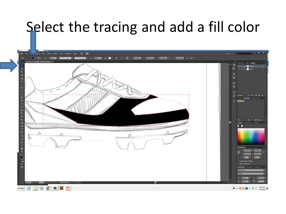Open the opacity percentage dropdown
This screenshot has width=286, height=214.
tap(102, 58)
